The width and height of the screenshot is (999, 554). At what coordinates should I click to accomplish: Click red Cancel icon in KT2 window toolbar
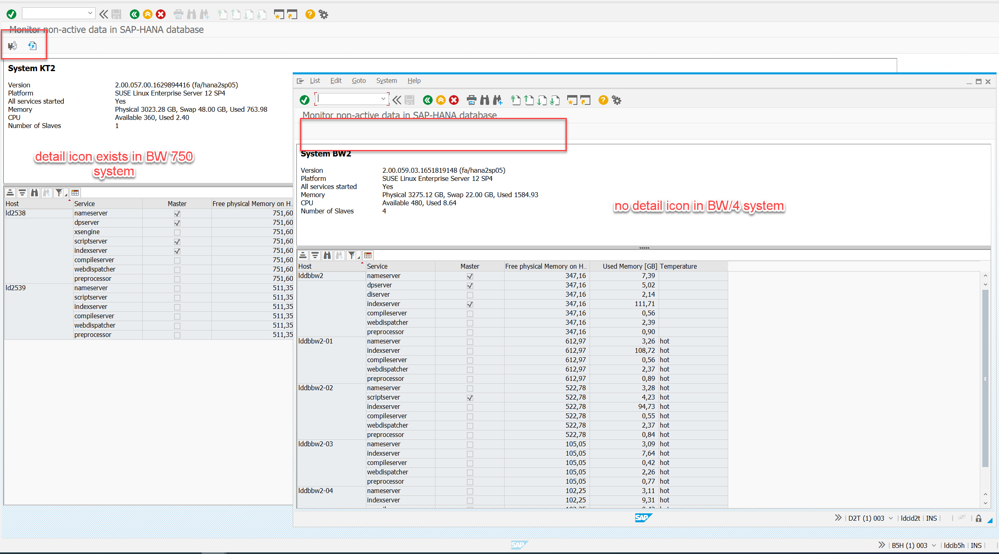point(161,15)
